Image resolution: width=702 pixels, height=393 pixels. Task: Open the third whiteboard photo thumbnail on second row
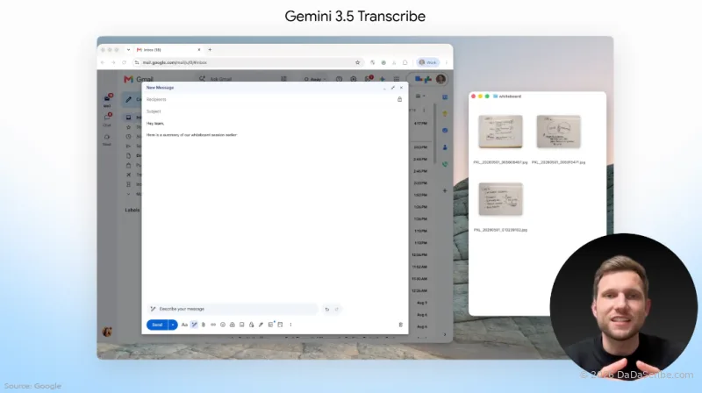[x=500, y=199]
